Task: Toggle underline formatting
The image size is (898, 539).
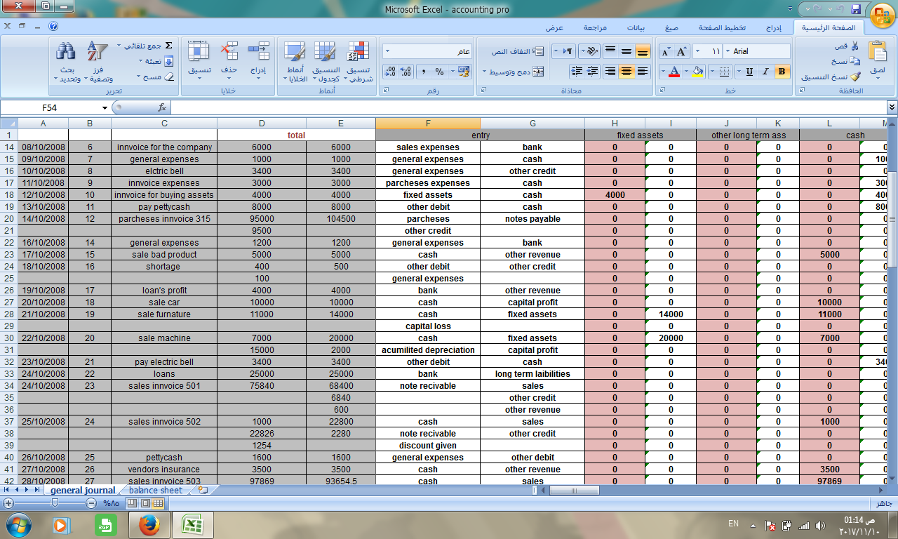Action: [750, 72]
